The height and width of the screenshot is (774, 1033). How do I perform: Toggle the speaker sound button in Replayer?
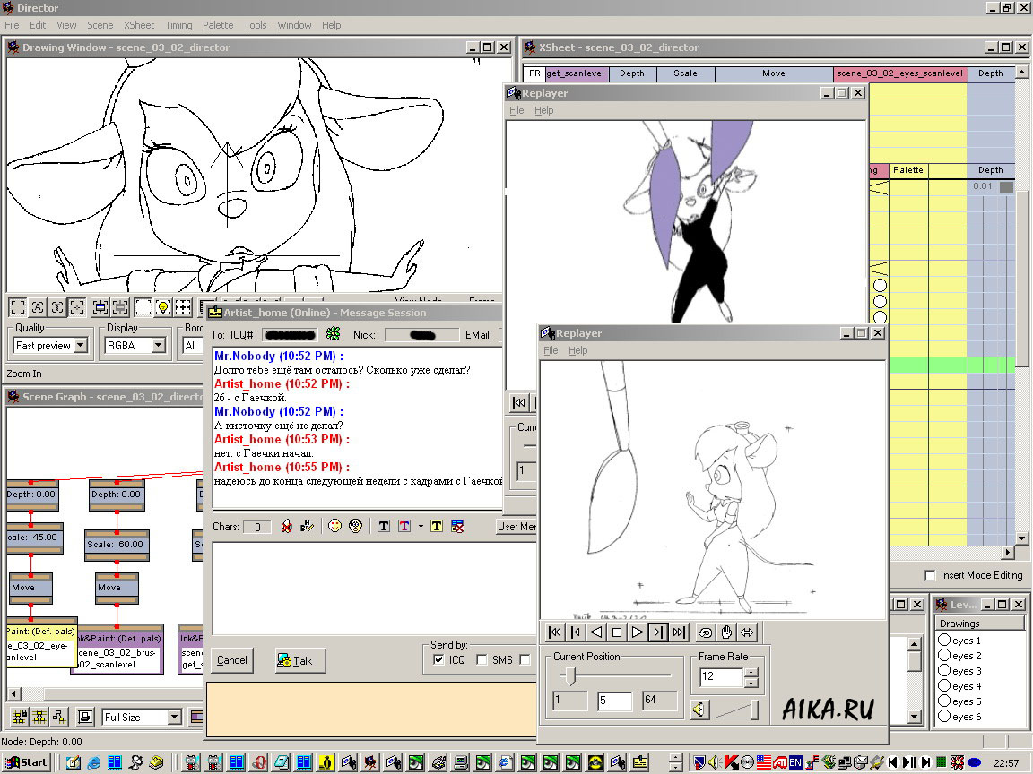699,709
